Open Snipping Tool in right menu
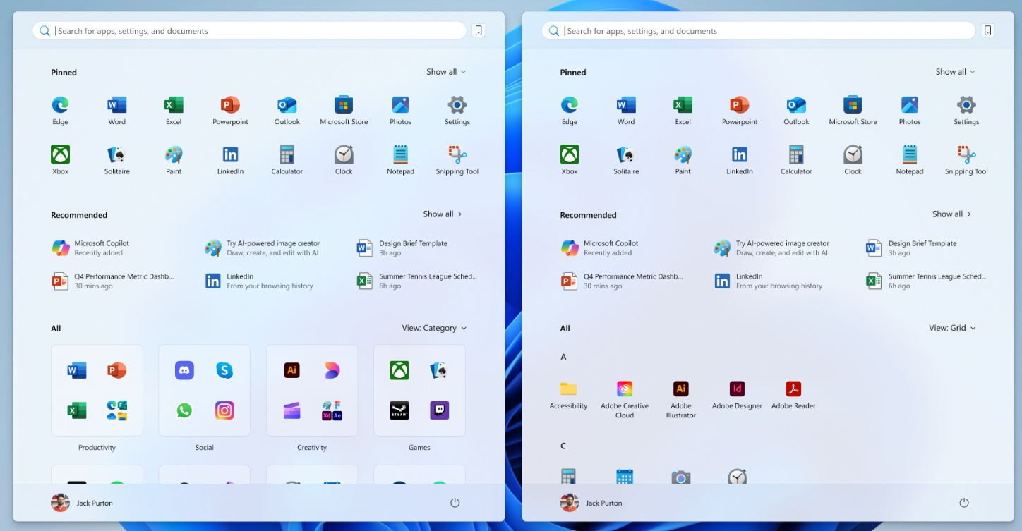 (966, 159)
